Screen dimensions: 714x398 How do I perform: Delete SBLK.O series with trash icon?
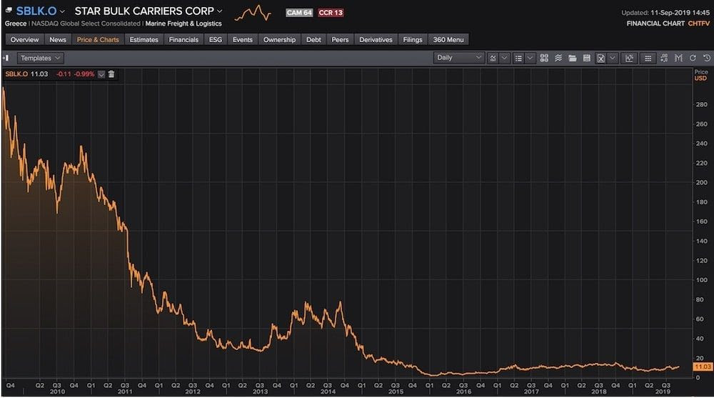pyautogui.click(x=111, y=74)
